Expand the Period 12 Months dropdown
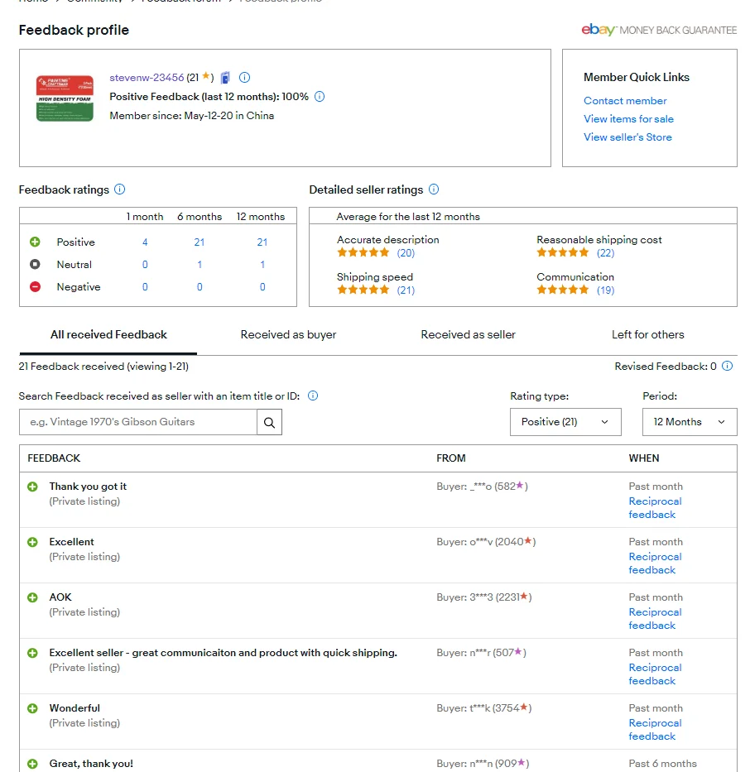Screen dimensions: 750x772 689,422
